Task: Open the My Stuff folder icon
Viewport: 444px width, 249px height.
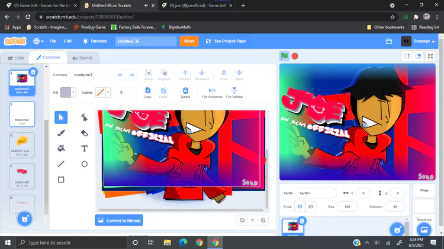Action: 389,41
